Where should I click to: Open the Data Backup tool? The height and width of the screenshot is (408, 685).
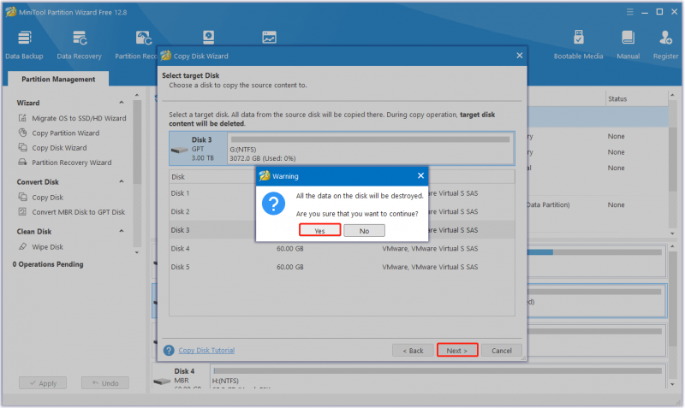tap(24, 45)
